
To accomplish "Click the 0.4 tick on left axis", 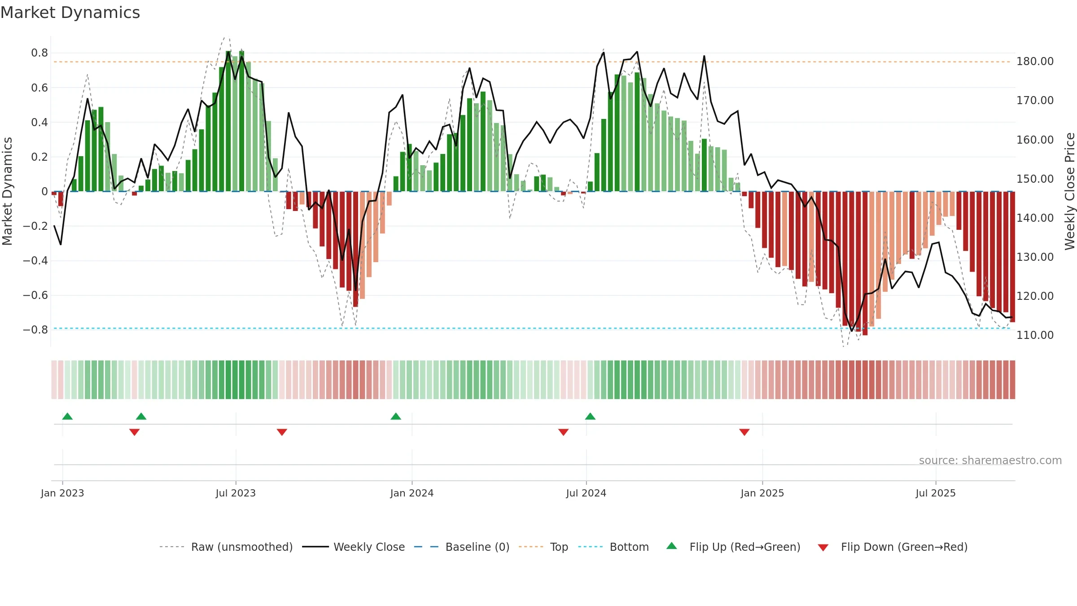I will tap(39, 122).
